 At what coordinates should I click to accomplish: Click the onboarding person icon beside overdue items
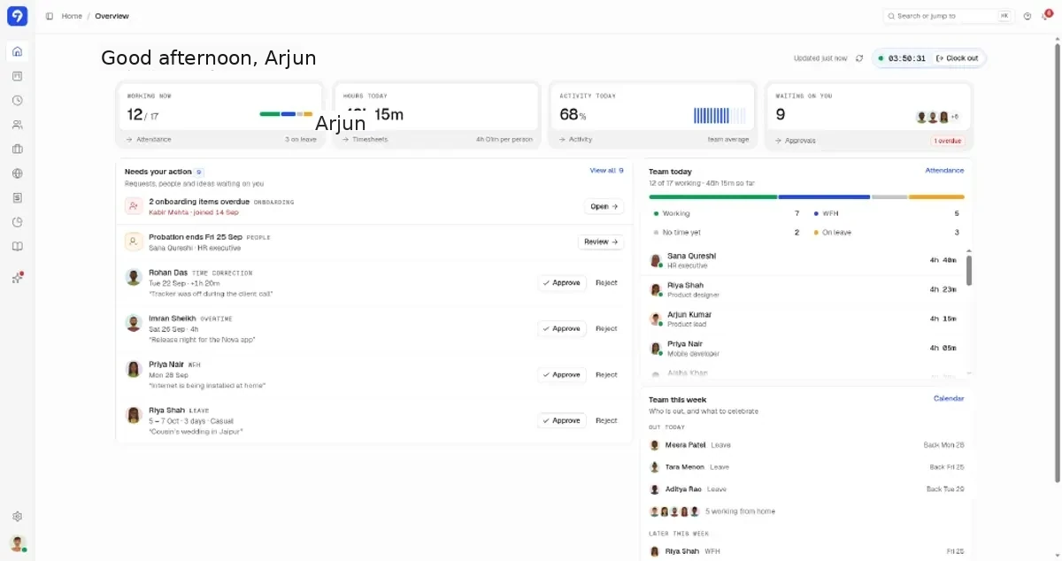pyautogui.click(x=133, y=206)
